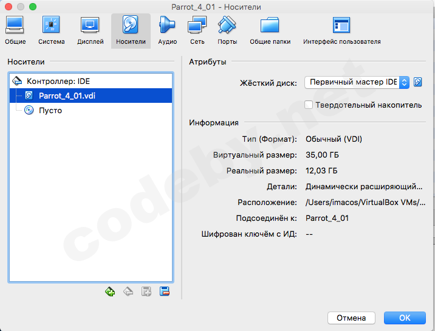Screen dimensions: 435x331
Task: Open the Аудио settings section
Action: [x=167, y=30]
